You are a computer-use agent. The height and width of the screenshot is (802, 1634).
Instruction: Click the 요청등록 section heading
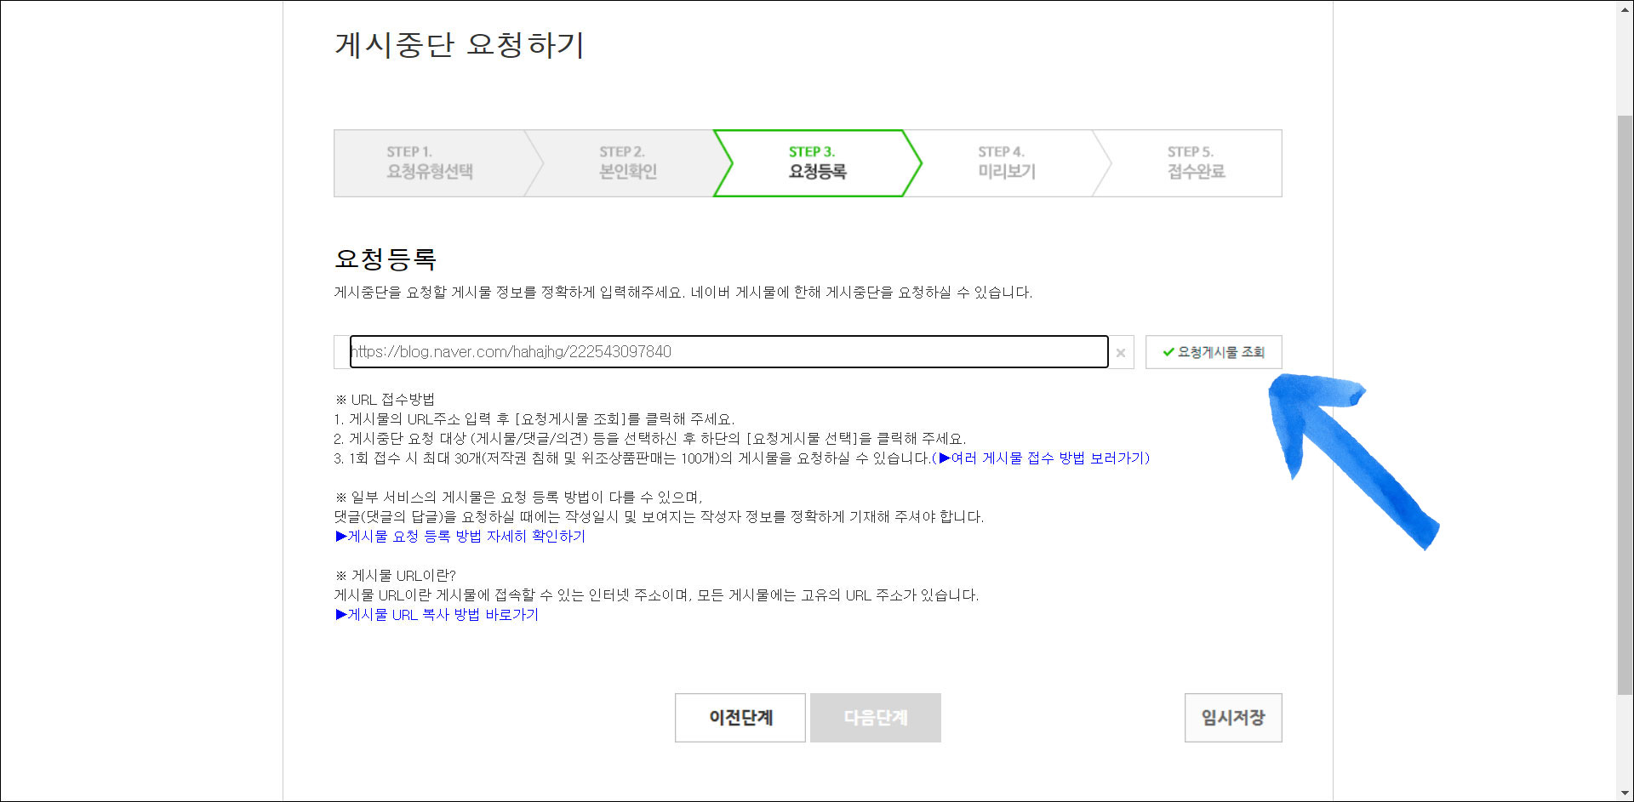point(386,259)
